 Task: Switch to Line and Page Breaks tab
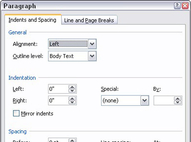point(89,20)
